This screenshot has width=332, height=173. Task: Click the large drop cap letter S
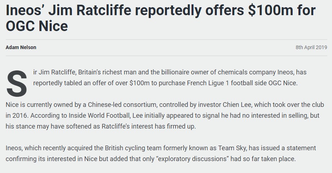pos(17,84)
